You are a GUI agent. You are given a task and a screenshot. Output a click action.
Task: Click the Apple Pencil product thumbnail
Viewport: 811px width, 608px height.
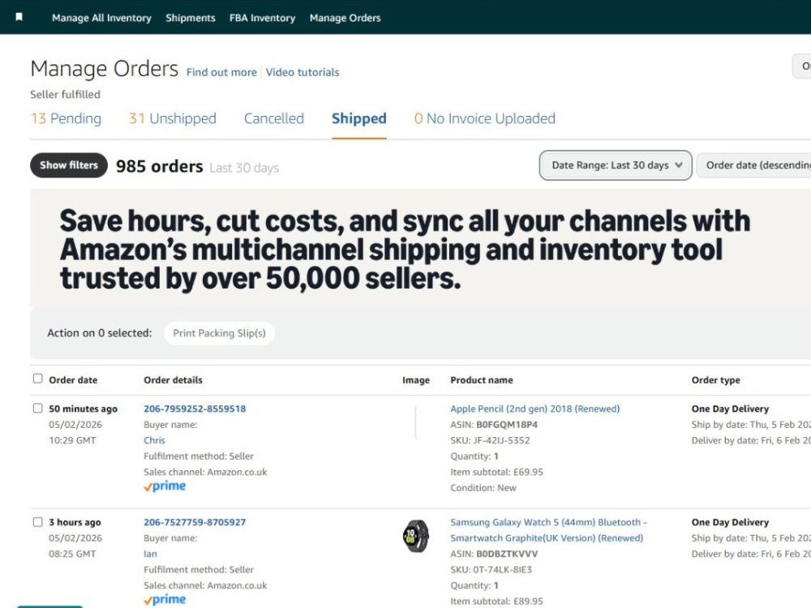[415, 422]
